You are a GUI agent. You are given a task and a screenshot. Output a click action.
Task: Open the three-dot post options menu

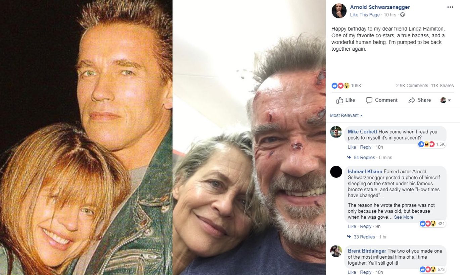450,7
